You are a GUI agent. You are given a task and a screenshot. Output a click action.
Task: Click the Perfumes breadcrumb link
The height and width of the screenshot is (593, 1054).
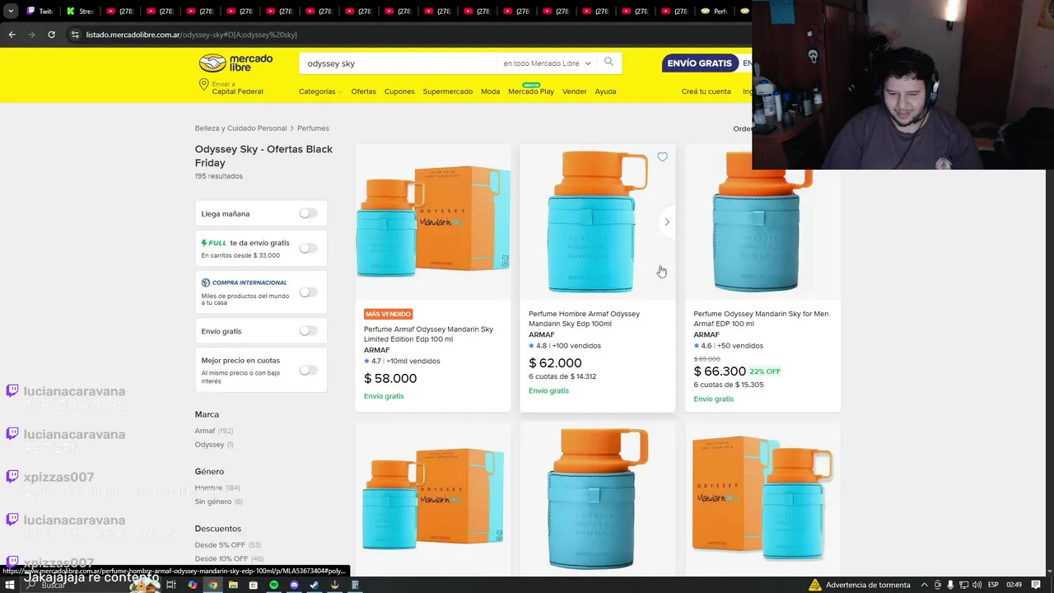coord(313,128)
